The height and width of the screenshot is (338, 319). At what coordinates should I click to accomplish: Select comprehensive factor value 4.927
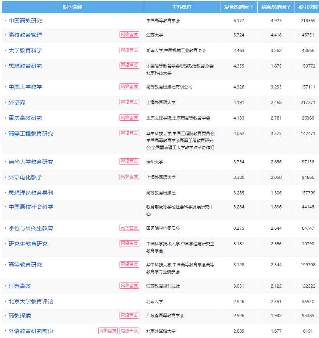click(276, 21)
